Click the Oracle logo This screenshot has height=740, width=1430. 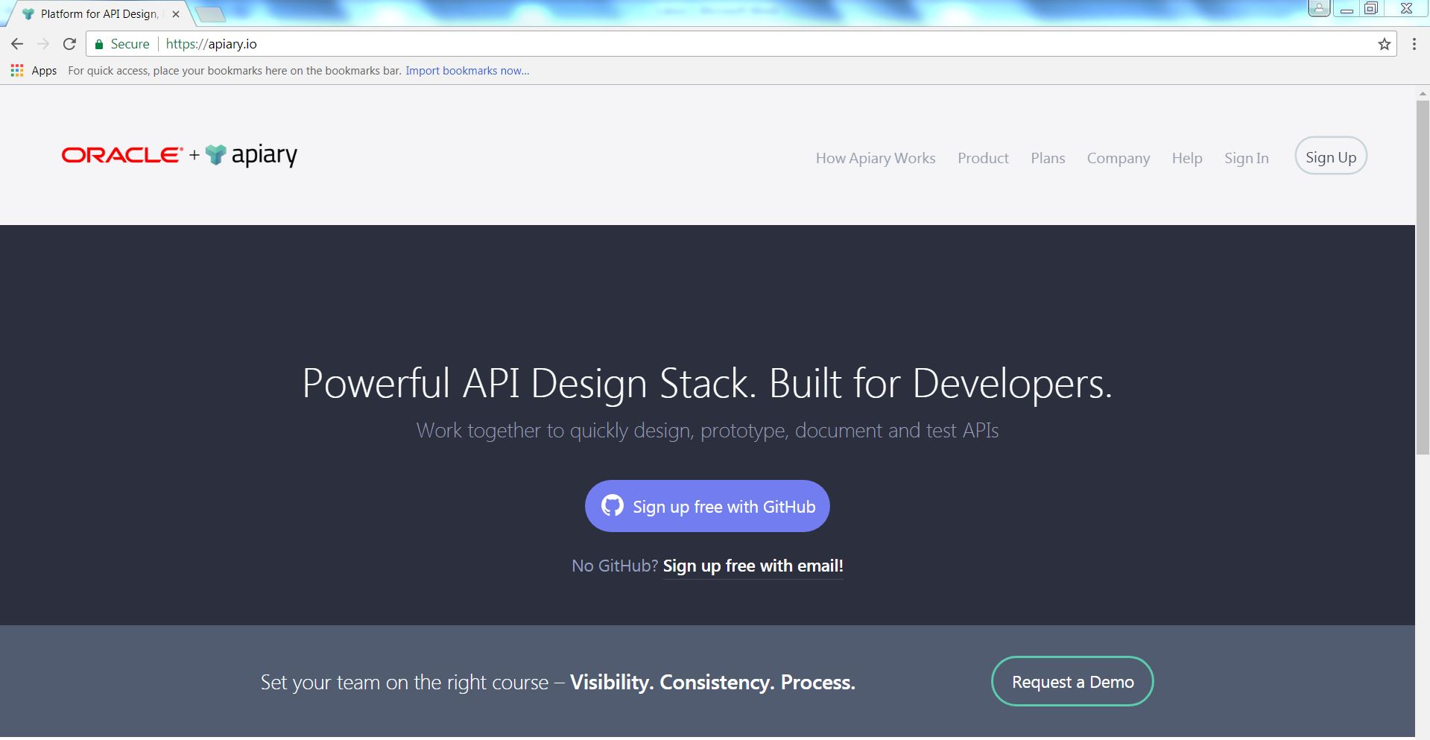click(x=121, y=155)
